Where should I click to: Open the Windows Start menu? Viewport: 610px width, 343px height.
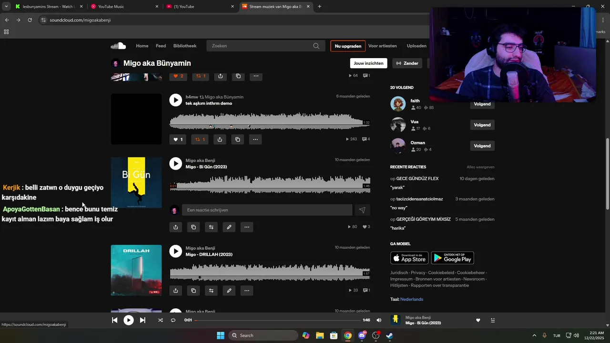tap(221, 335)
